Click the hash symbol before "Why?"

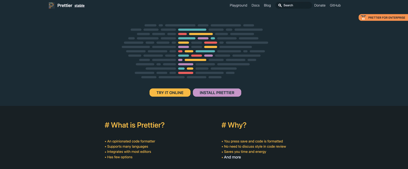224,125
